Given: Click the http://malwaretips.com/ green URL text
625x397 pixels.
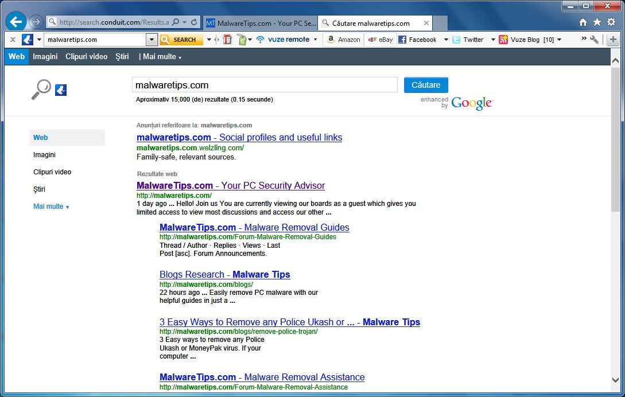Looking at the screenshot, I should pos(174,195).
